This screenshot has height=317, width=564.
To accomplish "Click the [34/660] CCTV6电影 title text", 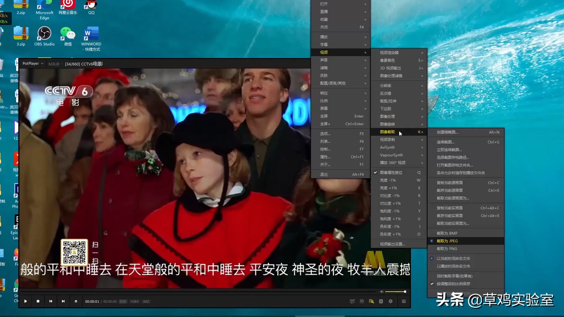I will (x=84, y=64).
